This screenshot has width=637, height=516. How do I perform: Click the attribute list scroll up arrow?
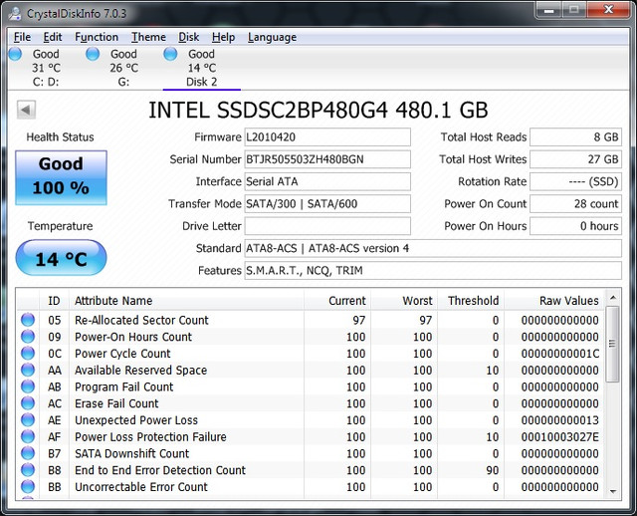coord(613,298)
